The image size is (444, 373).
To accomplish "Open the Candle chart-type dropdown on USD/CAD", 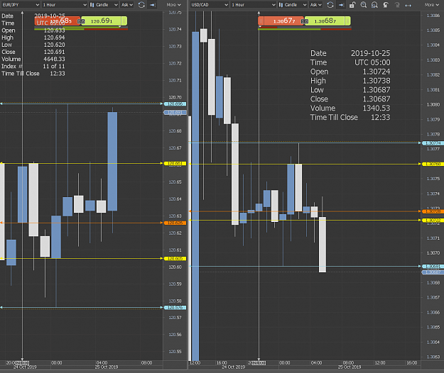I will click(293, 4).
